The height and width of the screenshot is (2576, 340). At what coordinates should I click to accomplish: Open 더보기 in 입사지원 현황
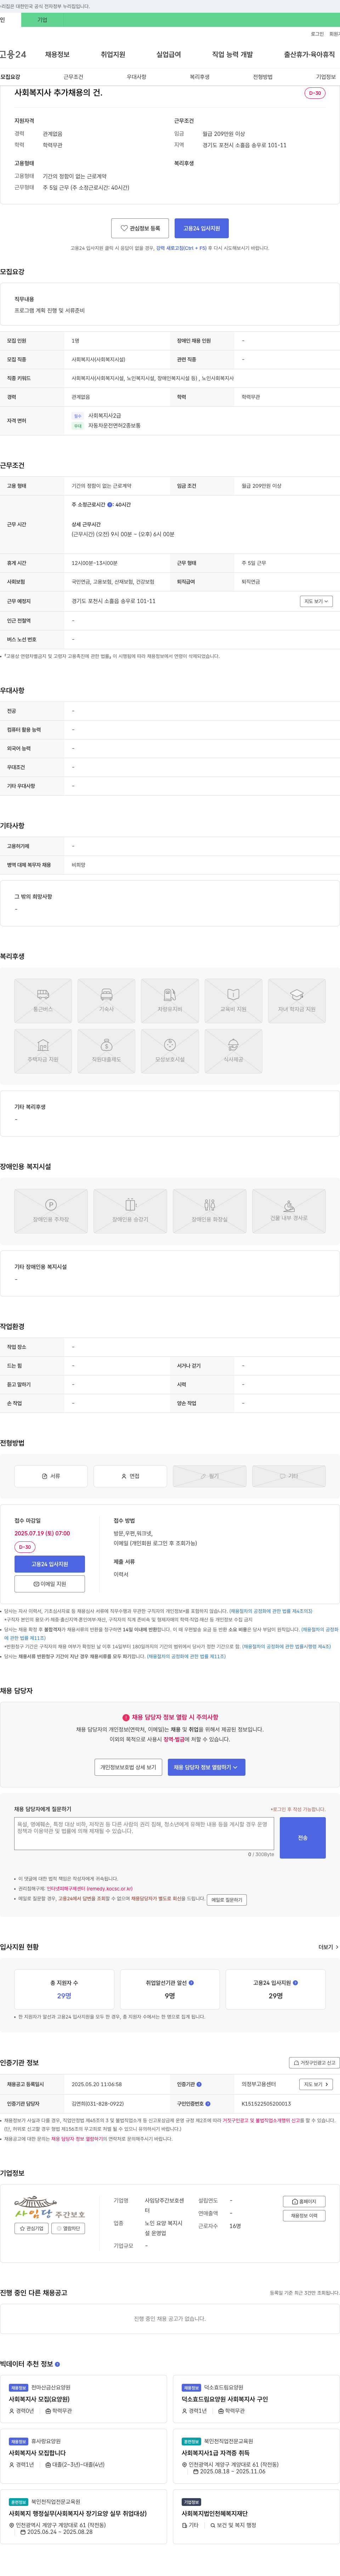point(328,1947)
